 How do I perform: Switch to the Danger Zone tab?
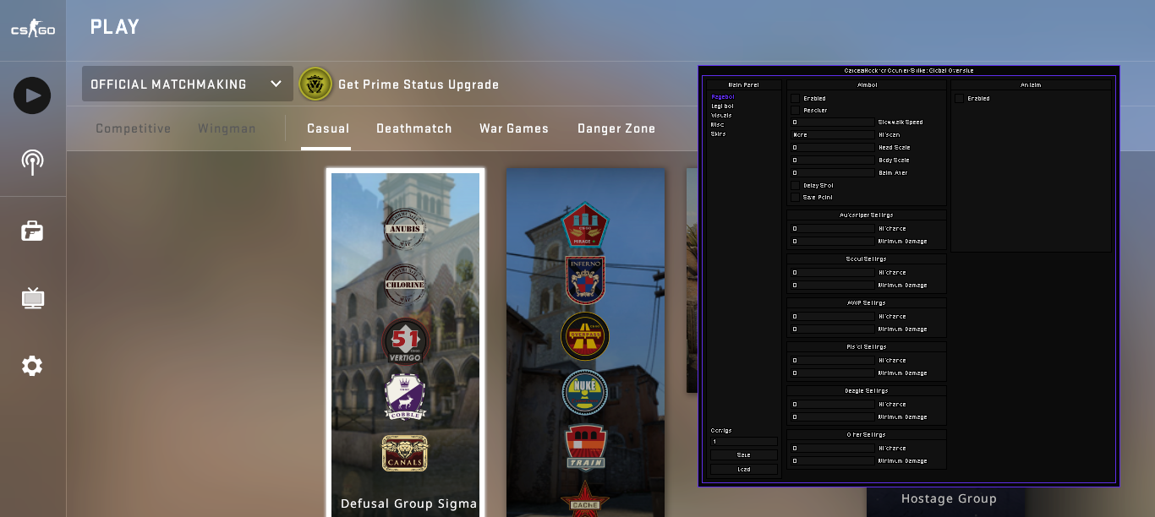click(616, 128)
